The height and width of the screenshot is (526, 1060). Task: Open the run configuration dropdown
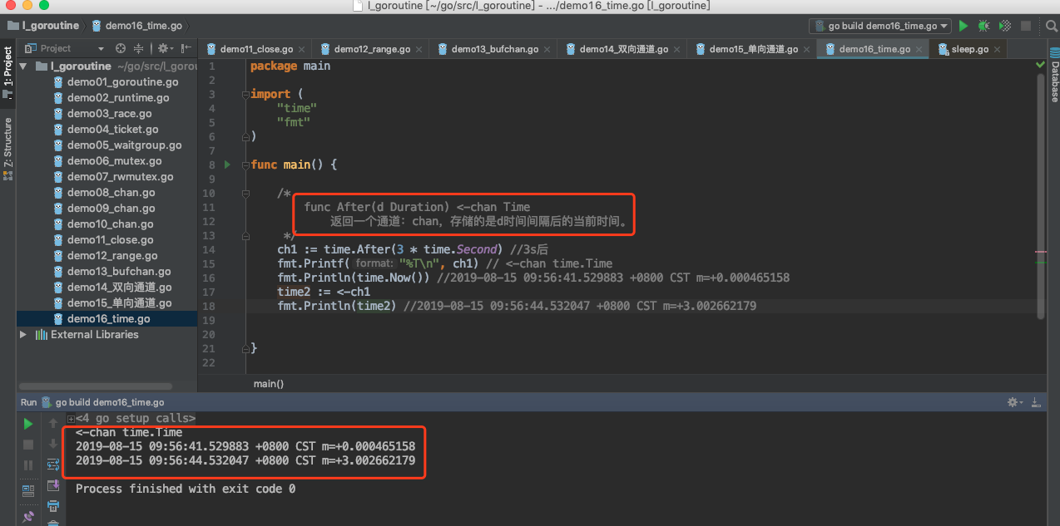[879, 26]
